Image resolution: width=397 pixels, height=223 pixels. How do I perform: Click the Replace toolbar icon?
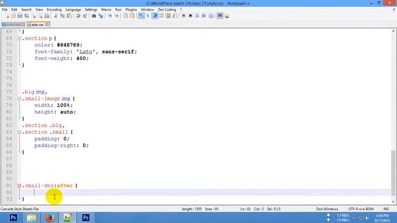[100, 16]
